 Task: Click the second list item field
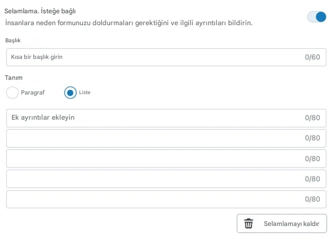153,138
